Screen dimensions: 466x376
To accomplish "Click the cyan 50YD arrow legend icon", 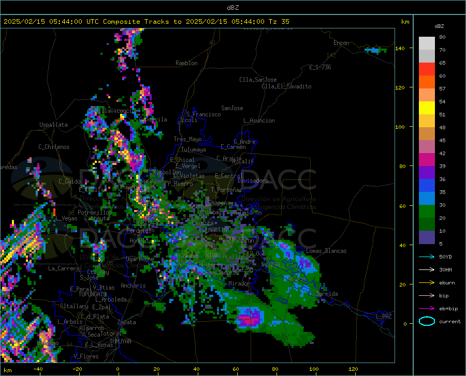I will pos(427,257).
